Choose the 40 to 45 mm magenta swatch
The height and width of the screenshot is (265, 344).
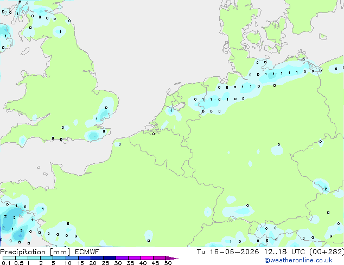pyautogui.click(x=147, y=258)
